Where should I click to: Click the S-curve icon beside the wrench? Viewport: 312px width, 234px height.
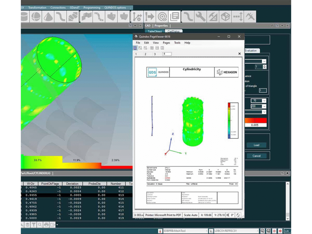188,16
